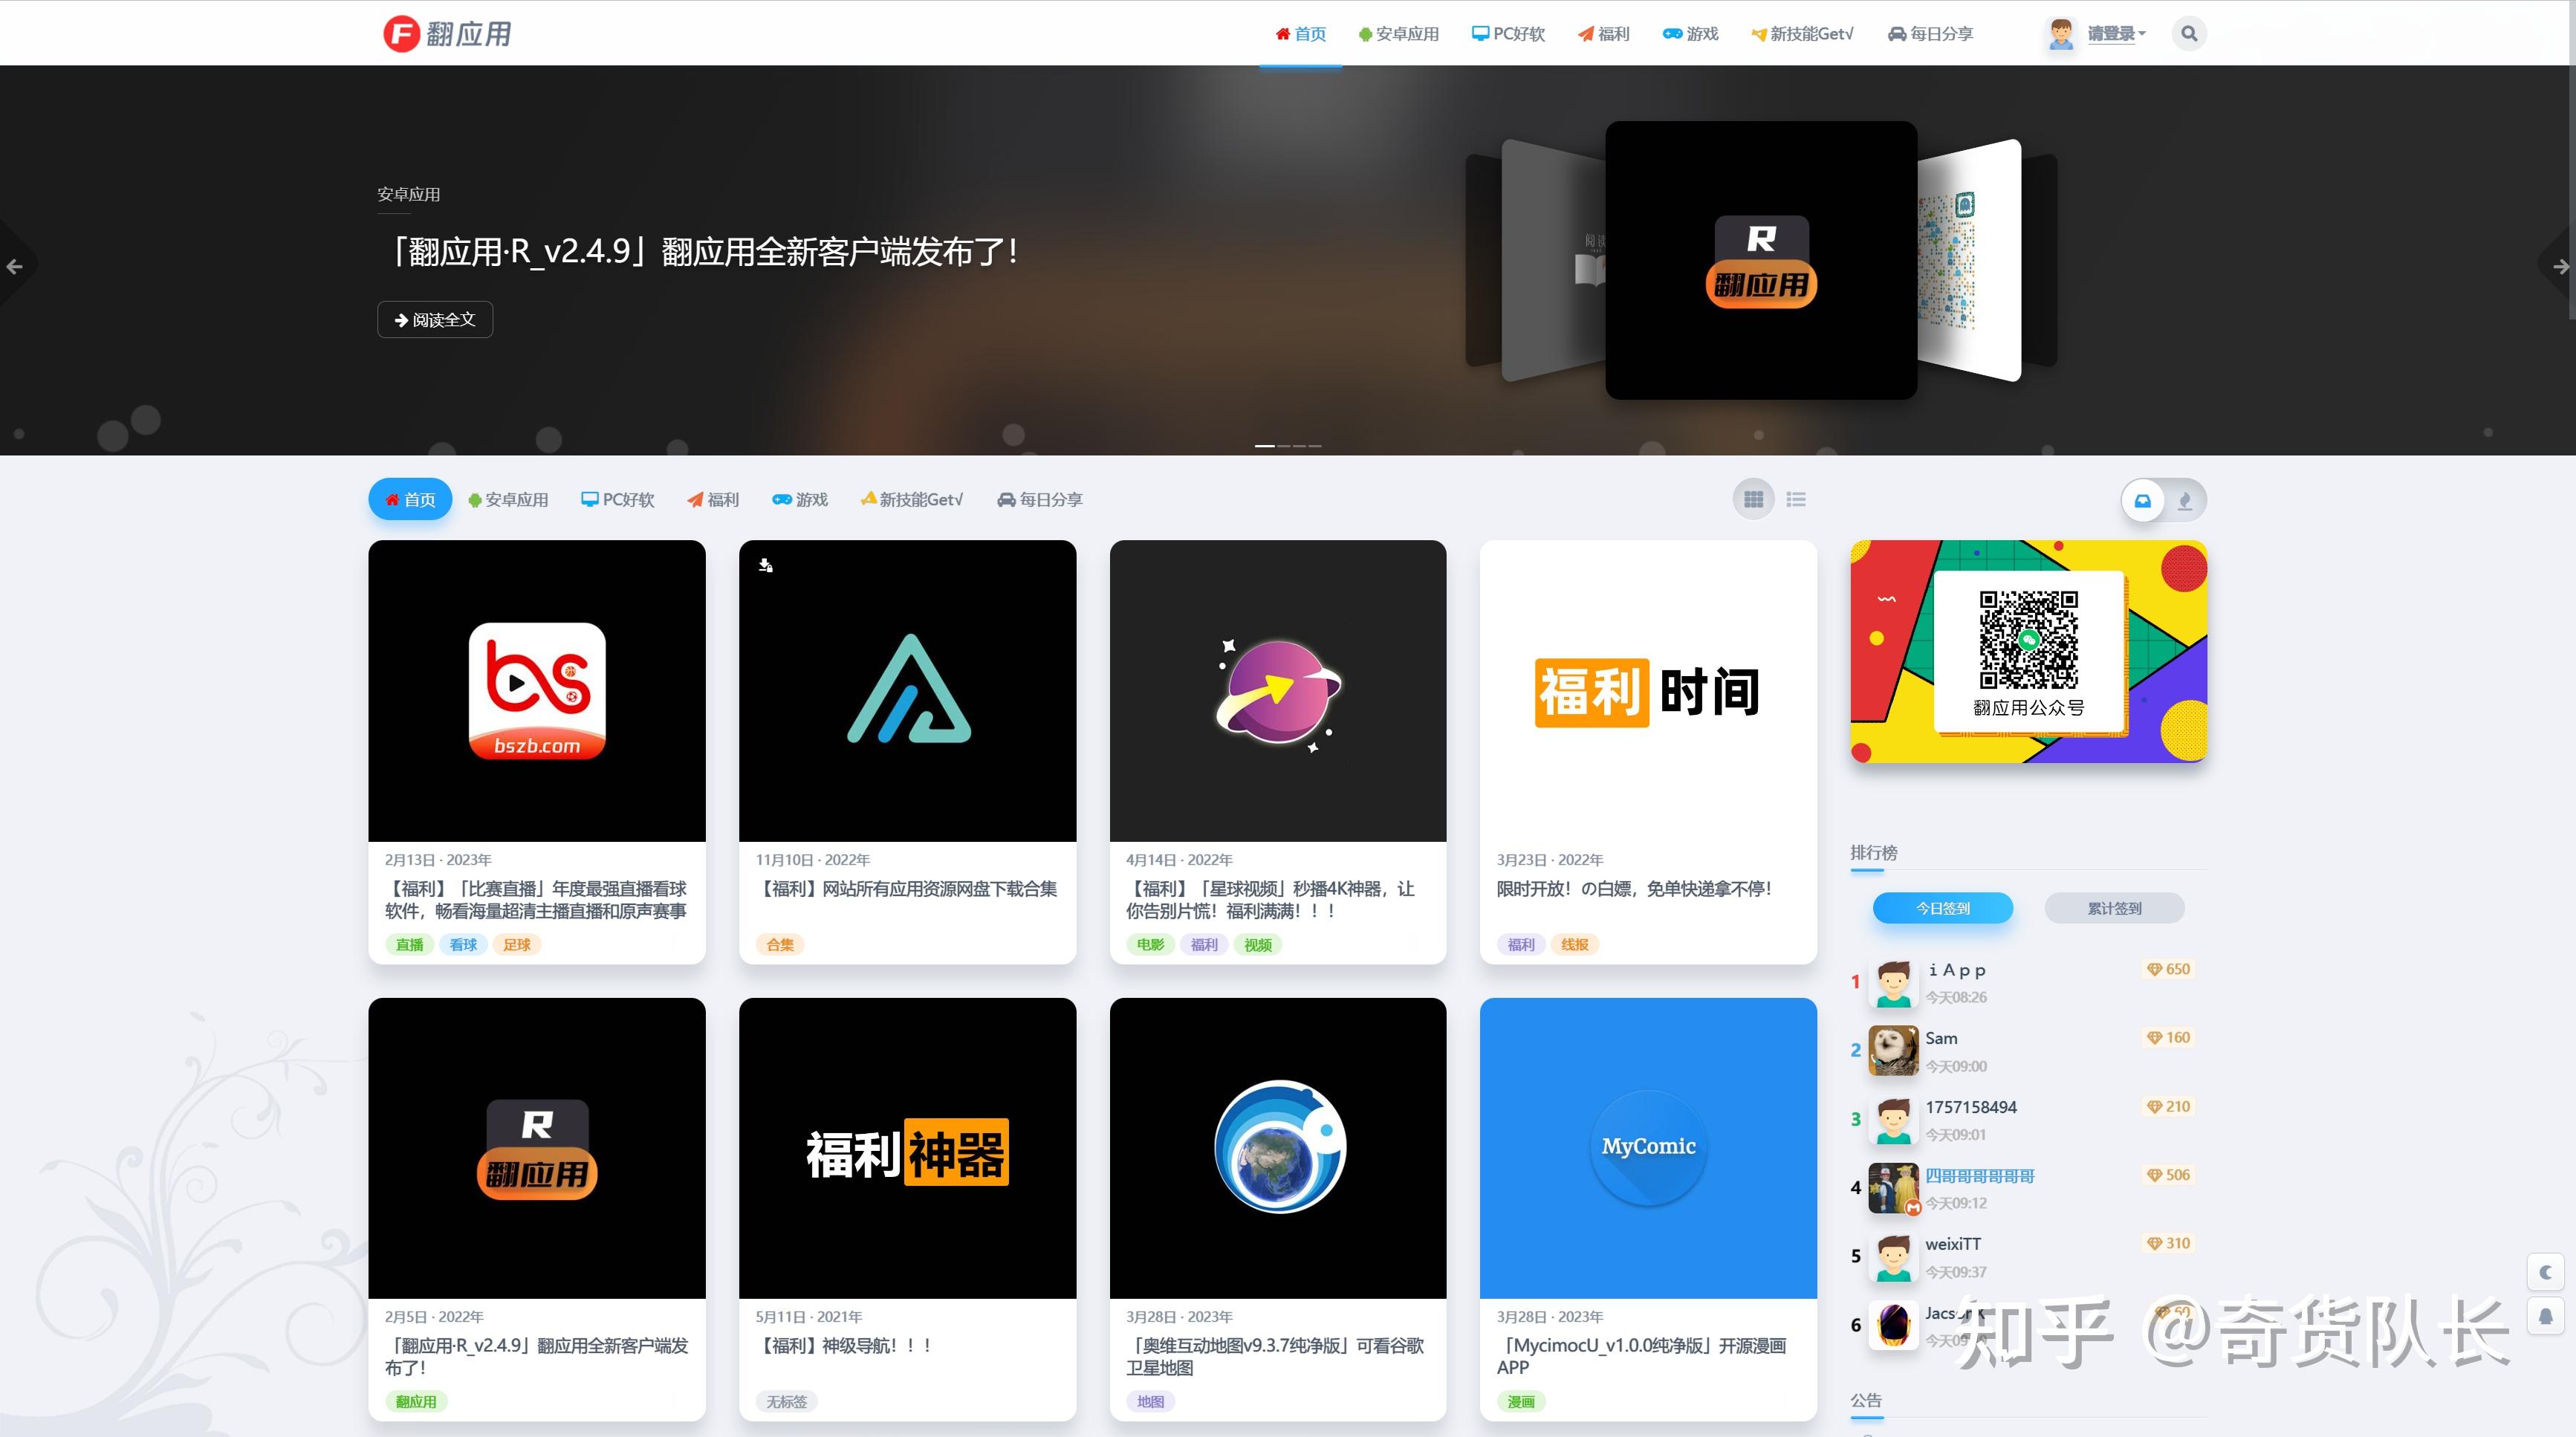Open 安卓应用 in top navigation bar

pyautogui.click(x=1398, y=34)
